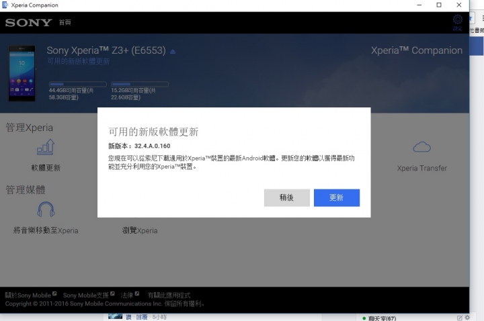Click the 15.2GB SD card storage bar
This screenshot has width=484, height=321.
[140, 84]
